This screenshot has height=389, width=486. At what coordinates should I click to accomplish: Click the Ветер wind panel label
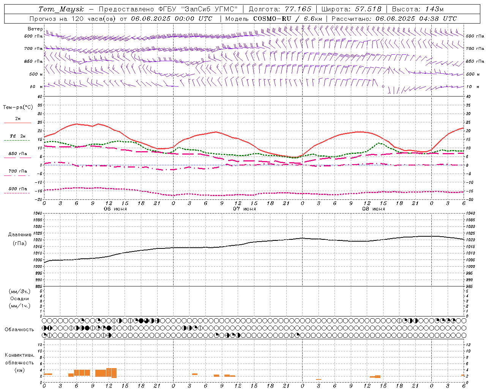[x=35, y=29]
